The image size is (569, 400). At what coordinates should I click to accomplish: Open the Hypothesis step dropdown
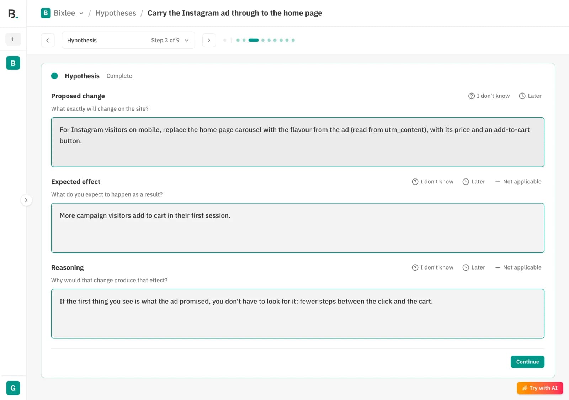[x=128, y=40]
